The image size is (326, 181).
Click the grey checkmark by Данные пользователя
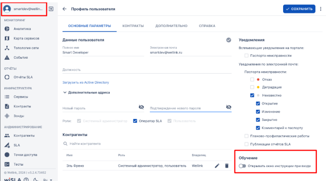pyautogui.click(x=229, y=40)
